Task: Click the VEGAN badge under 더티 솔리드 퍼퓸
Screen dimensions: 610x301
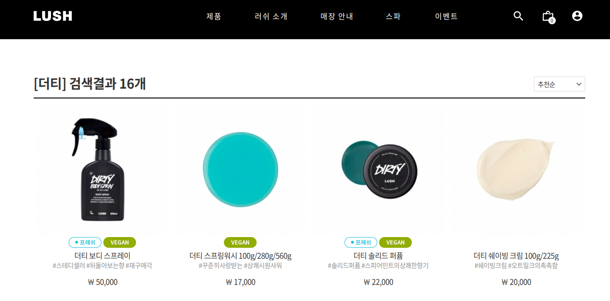Action: (x=395, y=242)
